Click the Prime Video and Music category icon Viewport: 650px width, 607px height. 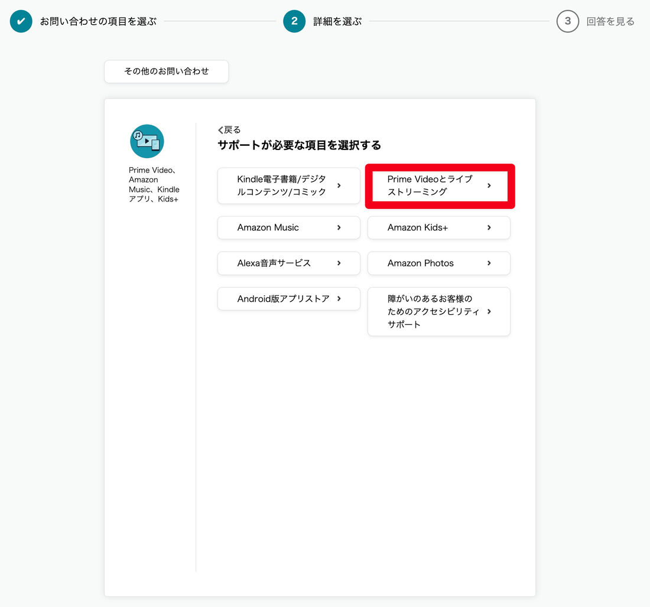(x=147, y=141)
